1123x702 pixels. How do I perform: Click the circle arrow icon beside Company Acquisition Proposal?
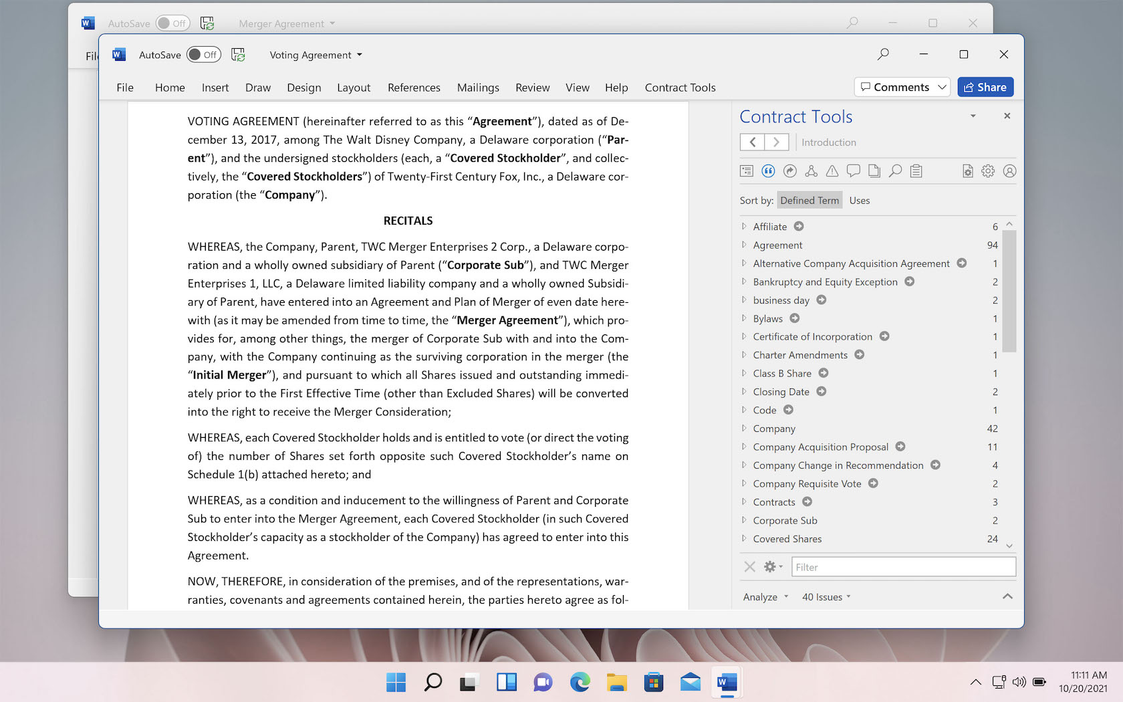pyautogui.click(x=900, y=447)
